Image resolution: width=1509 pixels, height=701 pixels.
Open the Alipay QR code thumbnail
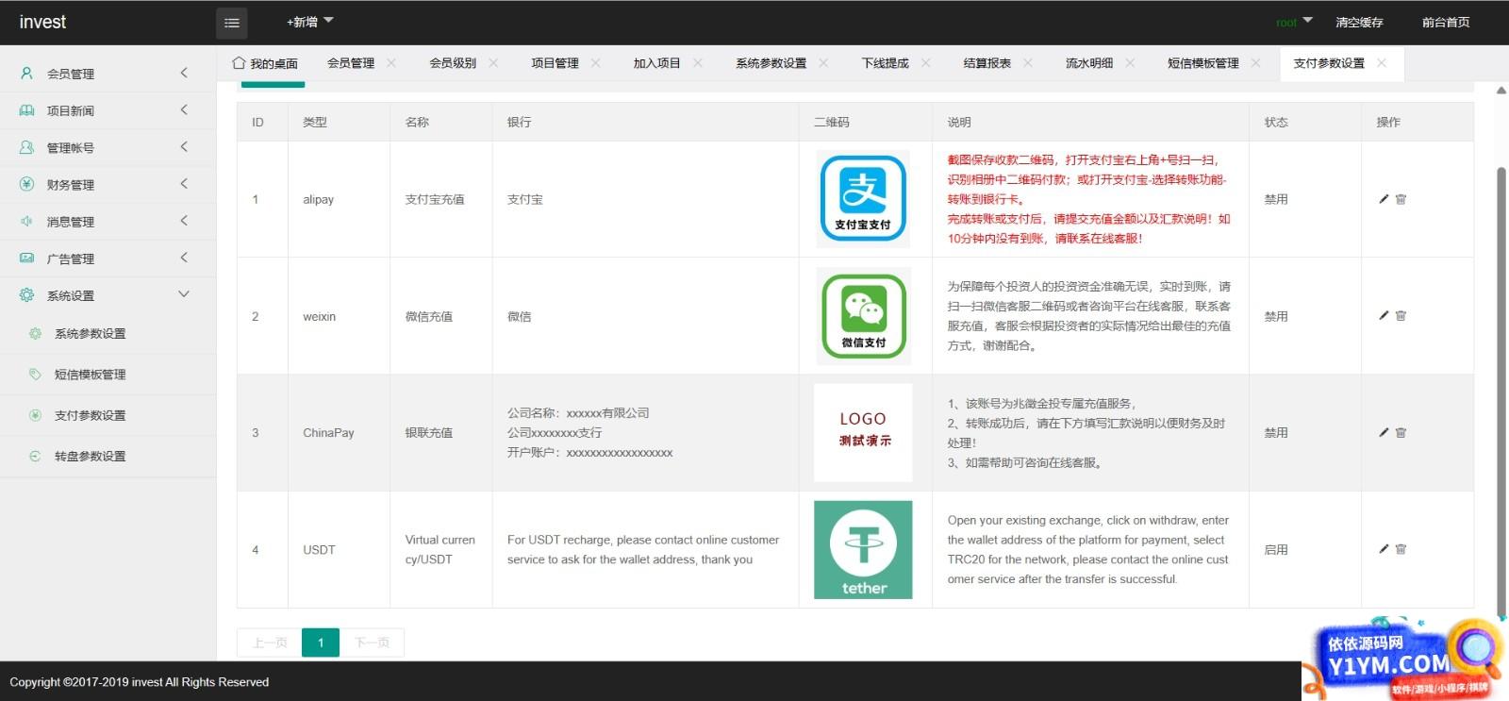pyautogui.click(x=863, y=199)
